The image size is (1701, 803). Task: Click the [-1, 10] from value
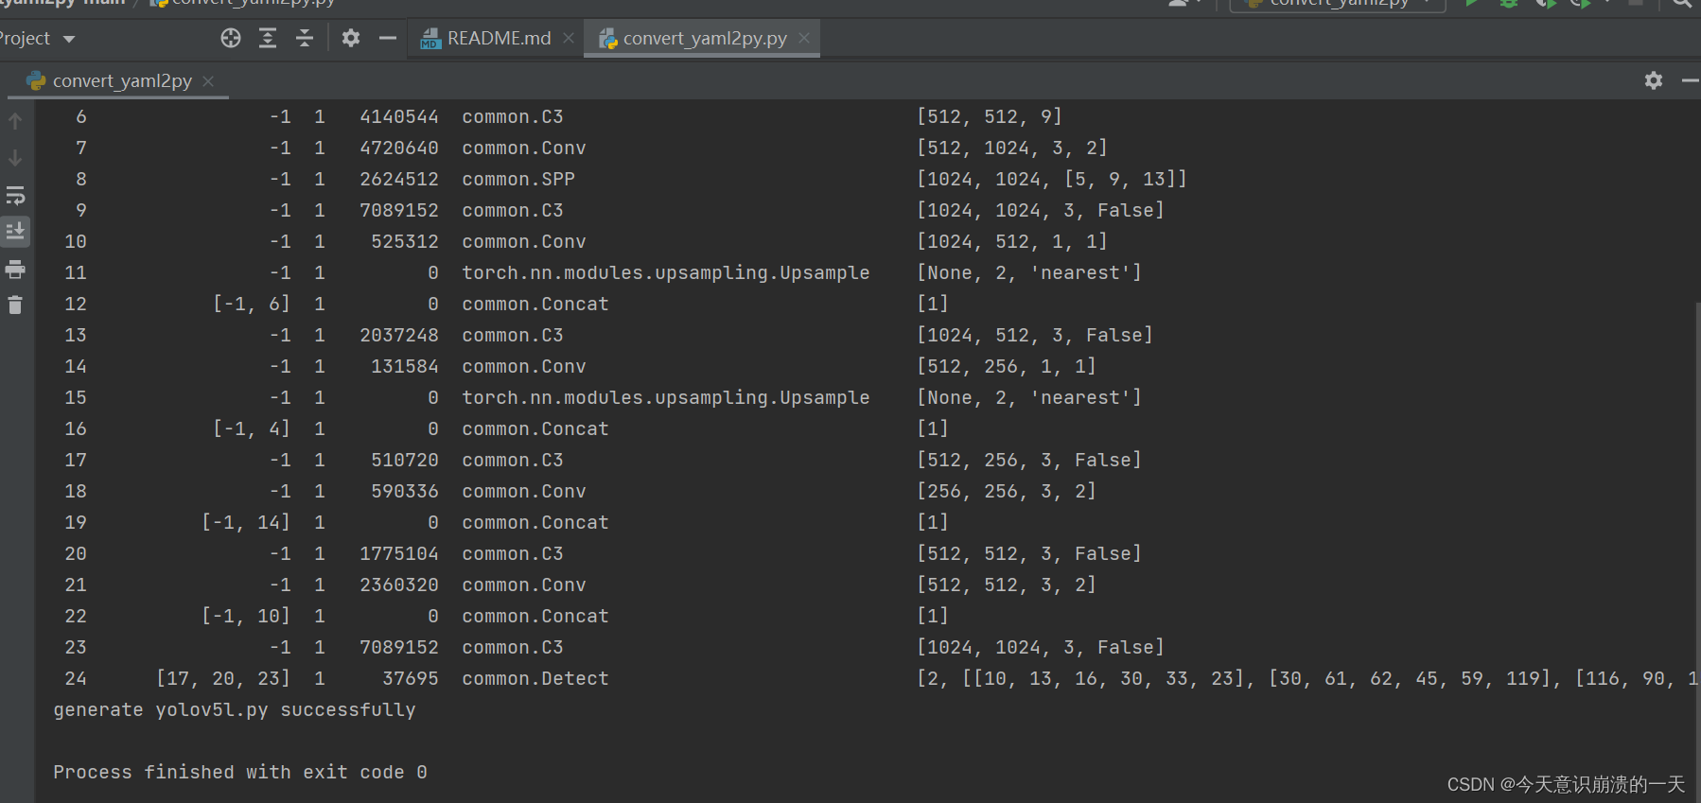click(x=246, y=616)
